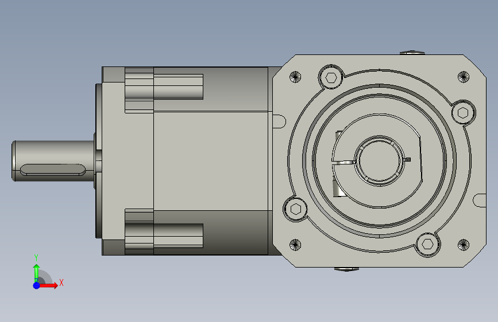
Task: Pick the countersunk screw in lower-left flange corner
Action: (x=295, y=245)
